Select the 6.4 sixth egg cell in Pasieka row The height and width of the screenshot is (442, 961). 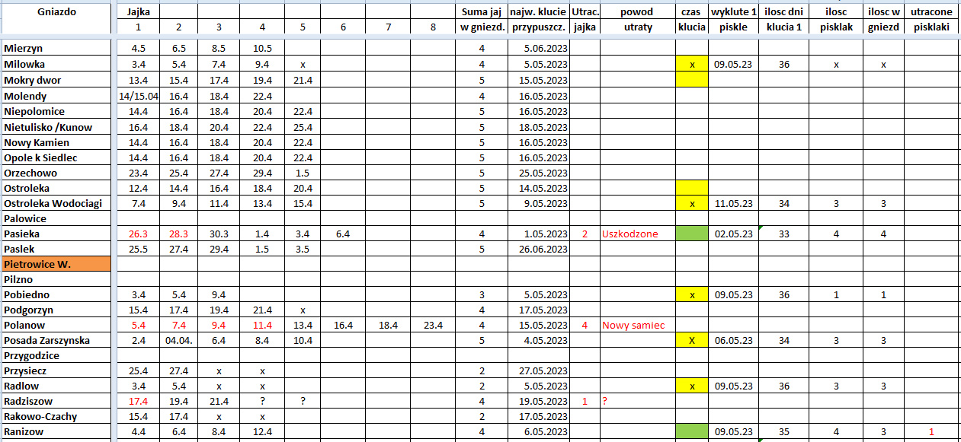click(x=343, y=234)
